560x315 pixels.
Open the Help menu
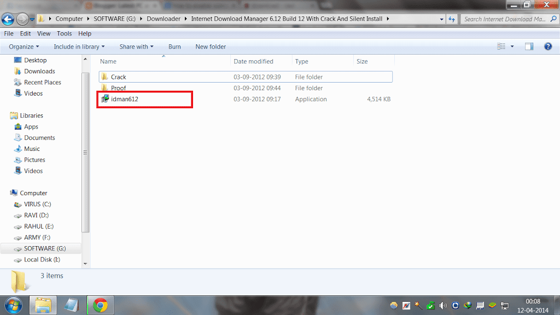pos(85,33)
